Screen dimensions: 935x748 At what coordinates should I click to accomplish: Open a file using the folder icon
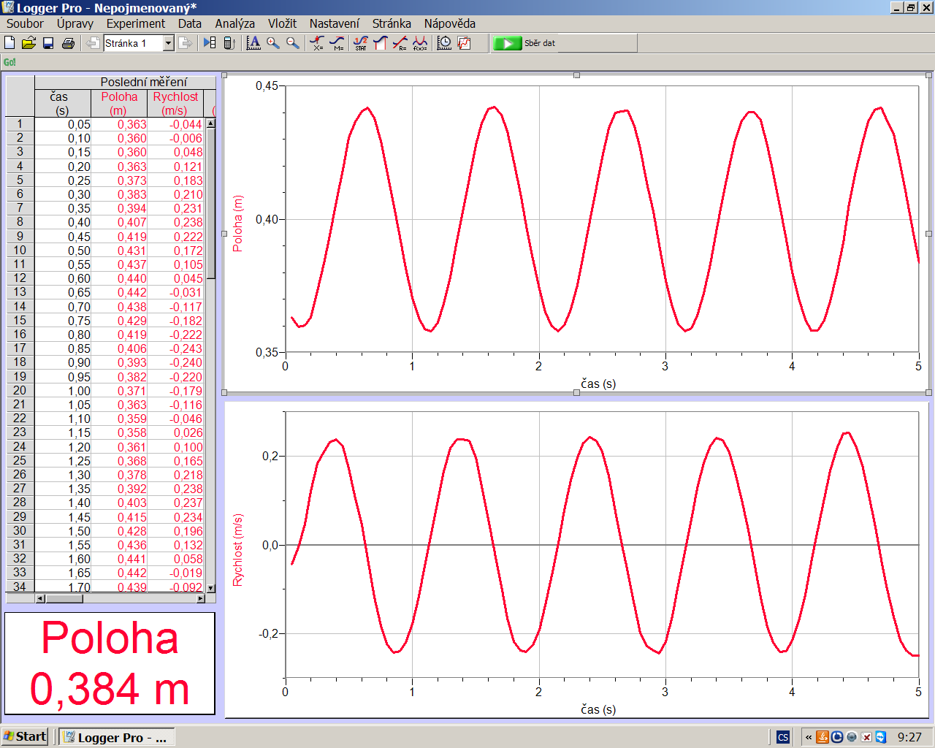click(29, 43)
